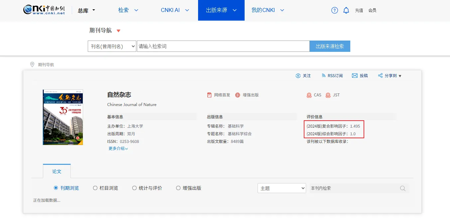Select the 增强出版 radio button
450x219 pixels.
(178, 188)
